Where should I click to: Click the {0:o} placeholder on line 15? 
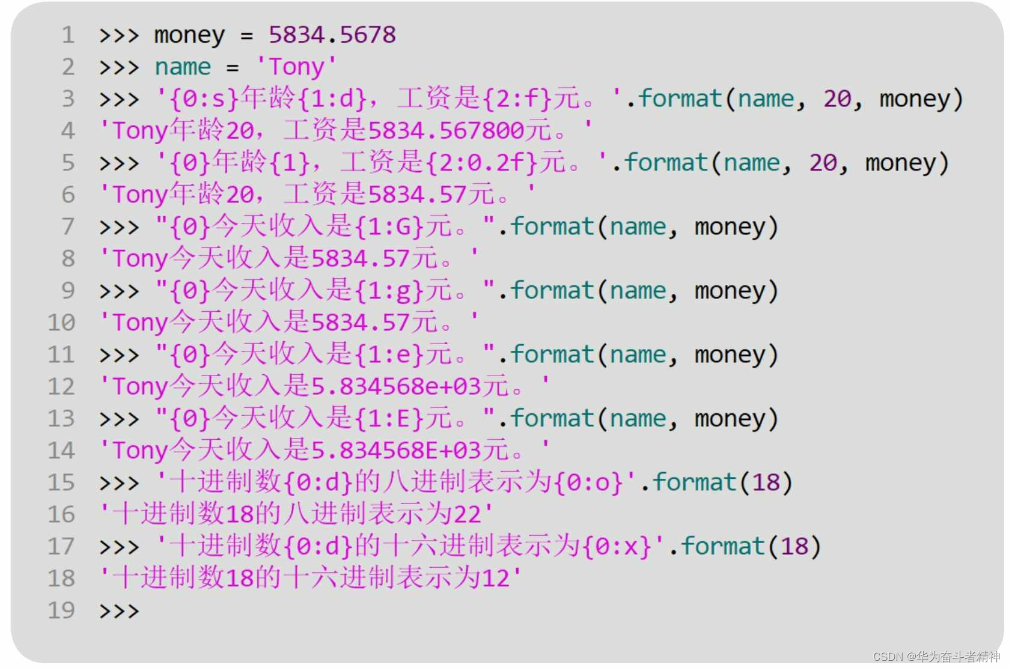(x=588, y=482)
